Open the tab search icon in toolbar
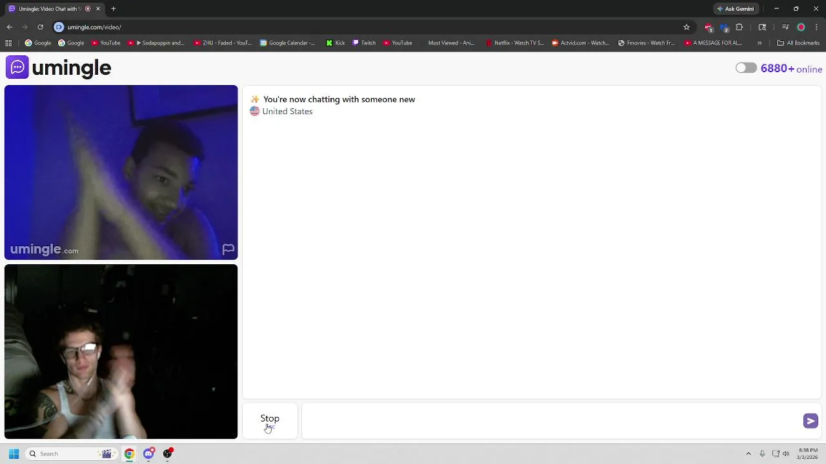Screen dimensions: 826x464 pos(762,27)
